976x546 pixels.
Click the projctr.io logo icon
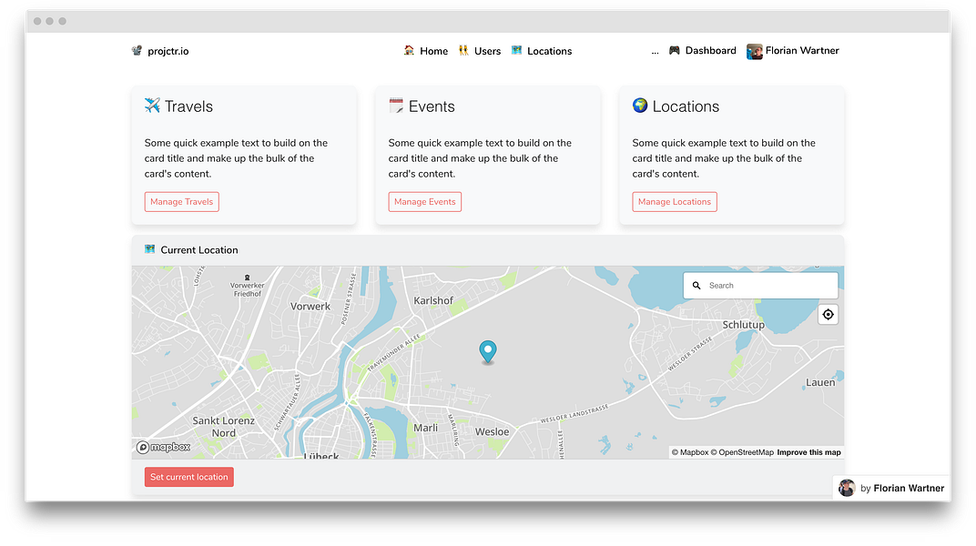point(136,51)
